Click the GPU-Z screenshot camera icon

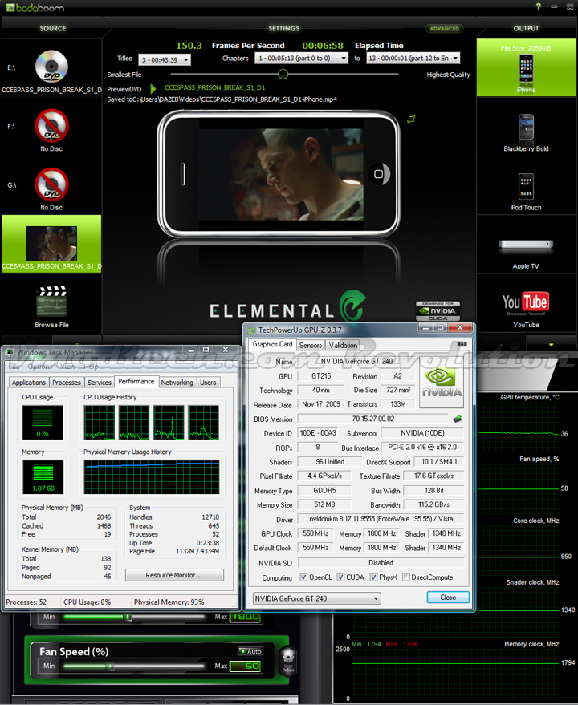[462, 344]
